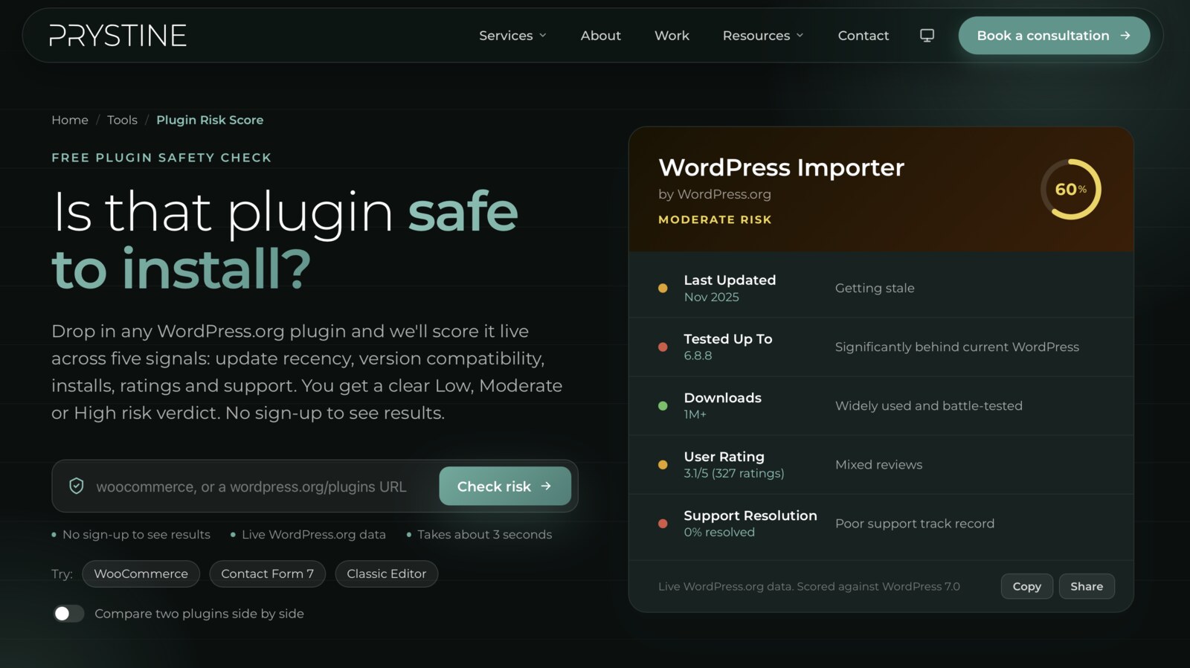This screenshot has height=668, width=1190.
Task: Click 'Takes about 3 seconds' note
Action: (484, 534)
